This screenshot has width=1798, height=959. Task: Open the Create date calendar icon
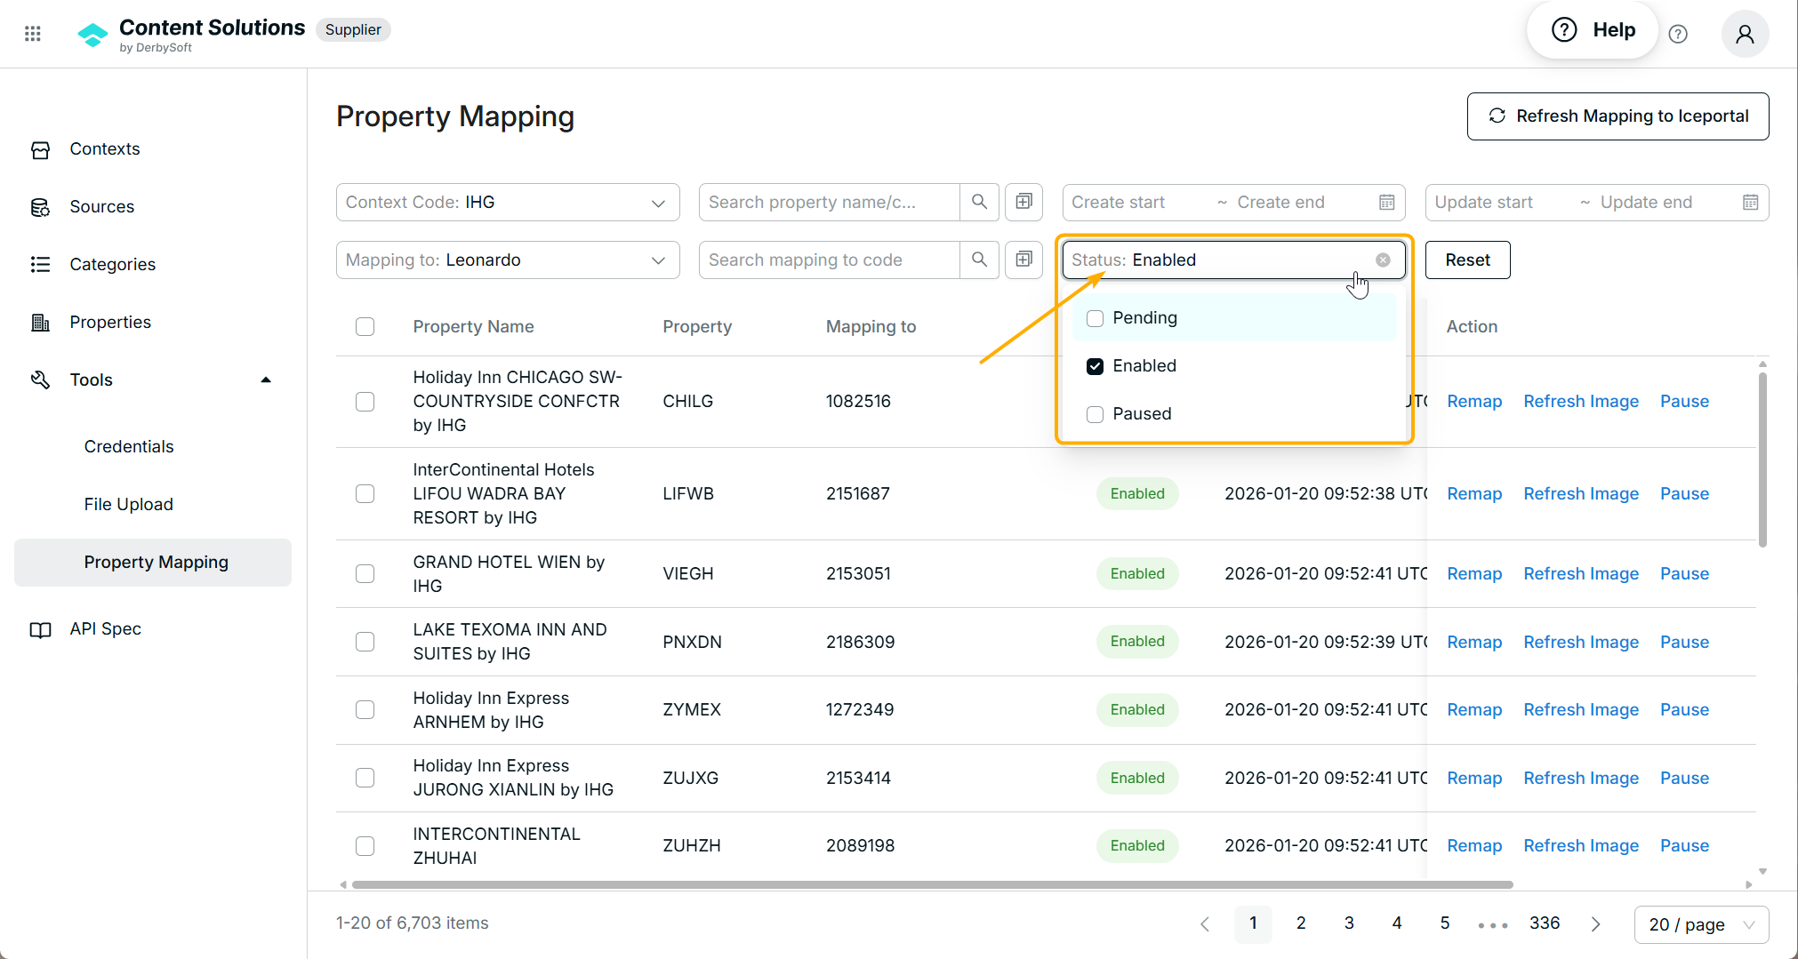coord(1386,203)
